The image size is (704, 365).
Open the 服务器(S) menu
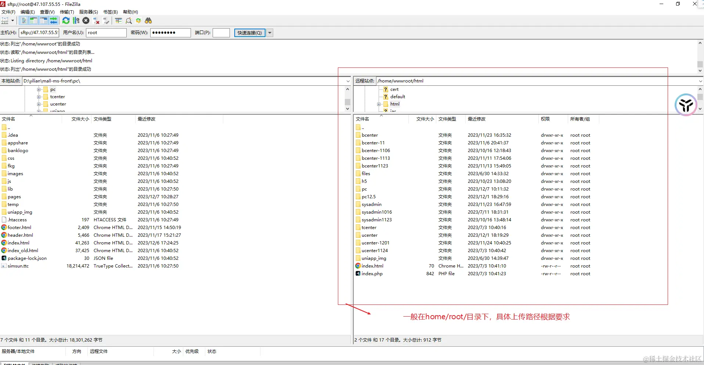(89, 12)
